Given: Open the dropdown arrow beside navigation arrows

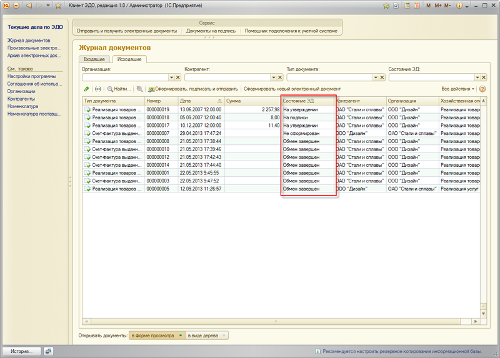Looking at the screenshot, I should click(48, 6).
